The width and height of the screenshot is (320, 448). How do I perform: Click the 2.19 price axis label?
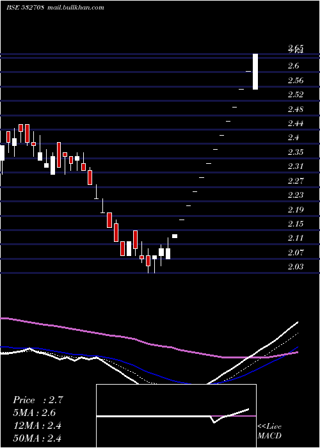click(x=296, y=210)
